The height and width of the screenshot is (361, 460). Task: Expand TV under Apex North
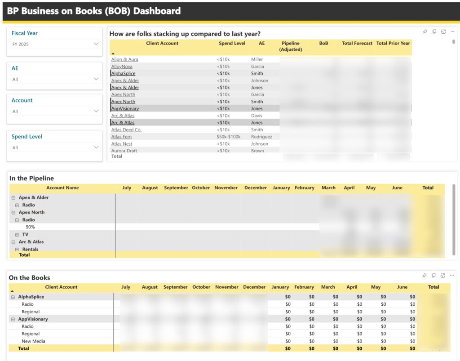click(x=17, y=235)
